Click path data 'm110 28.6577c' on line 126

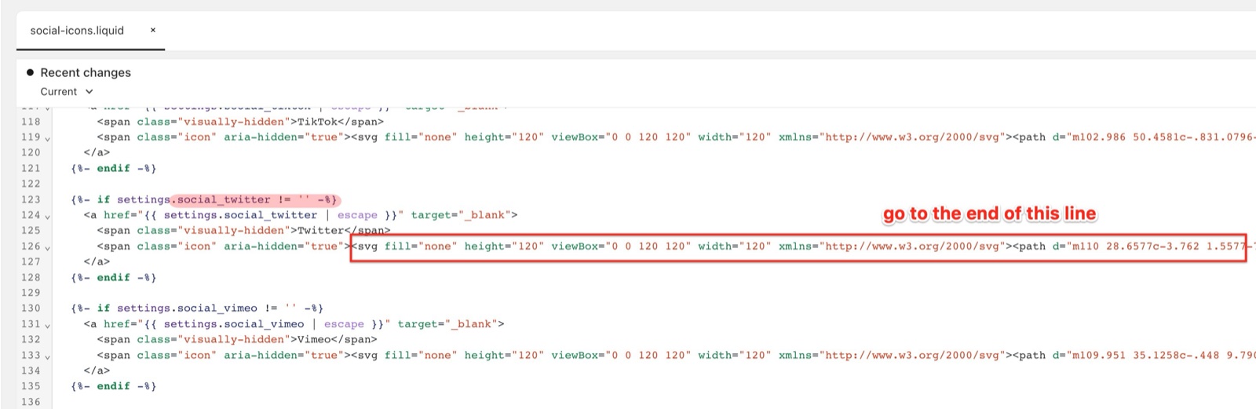[x=1116, y=246]
